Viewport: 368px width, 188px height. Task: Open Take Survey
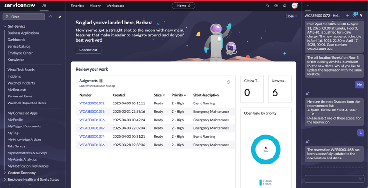pyautogui.click(x=16, y=146)
